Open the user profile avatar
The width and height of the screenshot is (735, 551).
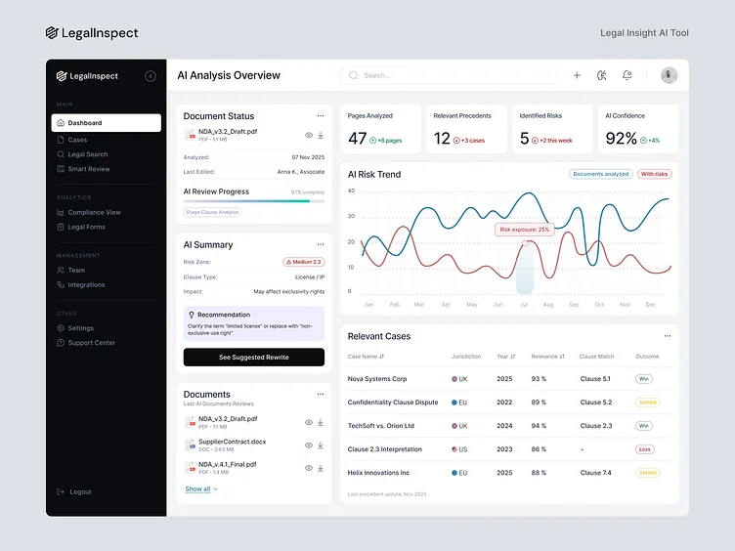click(x=669, y=75)
